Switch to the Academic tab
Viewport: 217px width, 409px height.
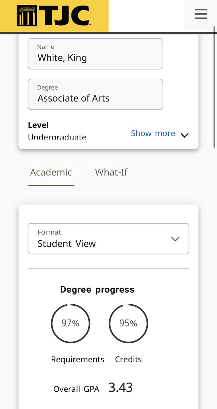coord(51,172)
